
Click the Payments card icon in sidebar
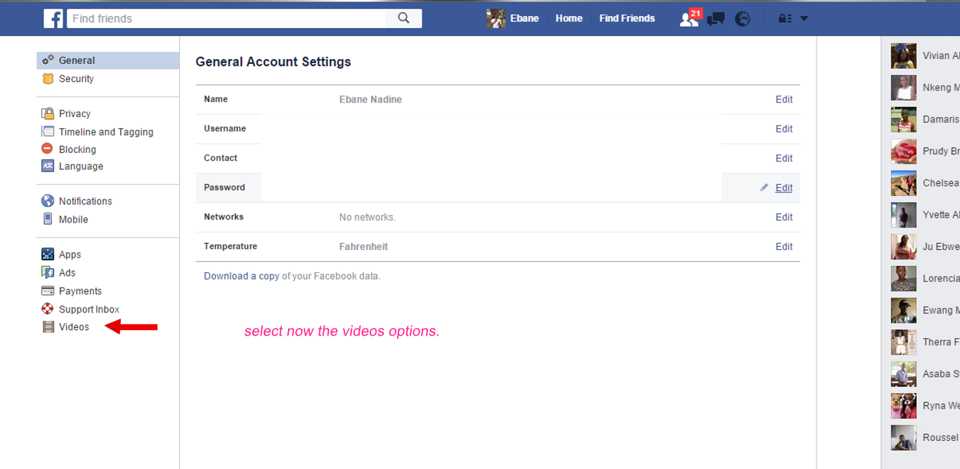click(x=48, y=291)
